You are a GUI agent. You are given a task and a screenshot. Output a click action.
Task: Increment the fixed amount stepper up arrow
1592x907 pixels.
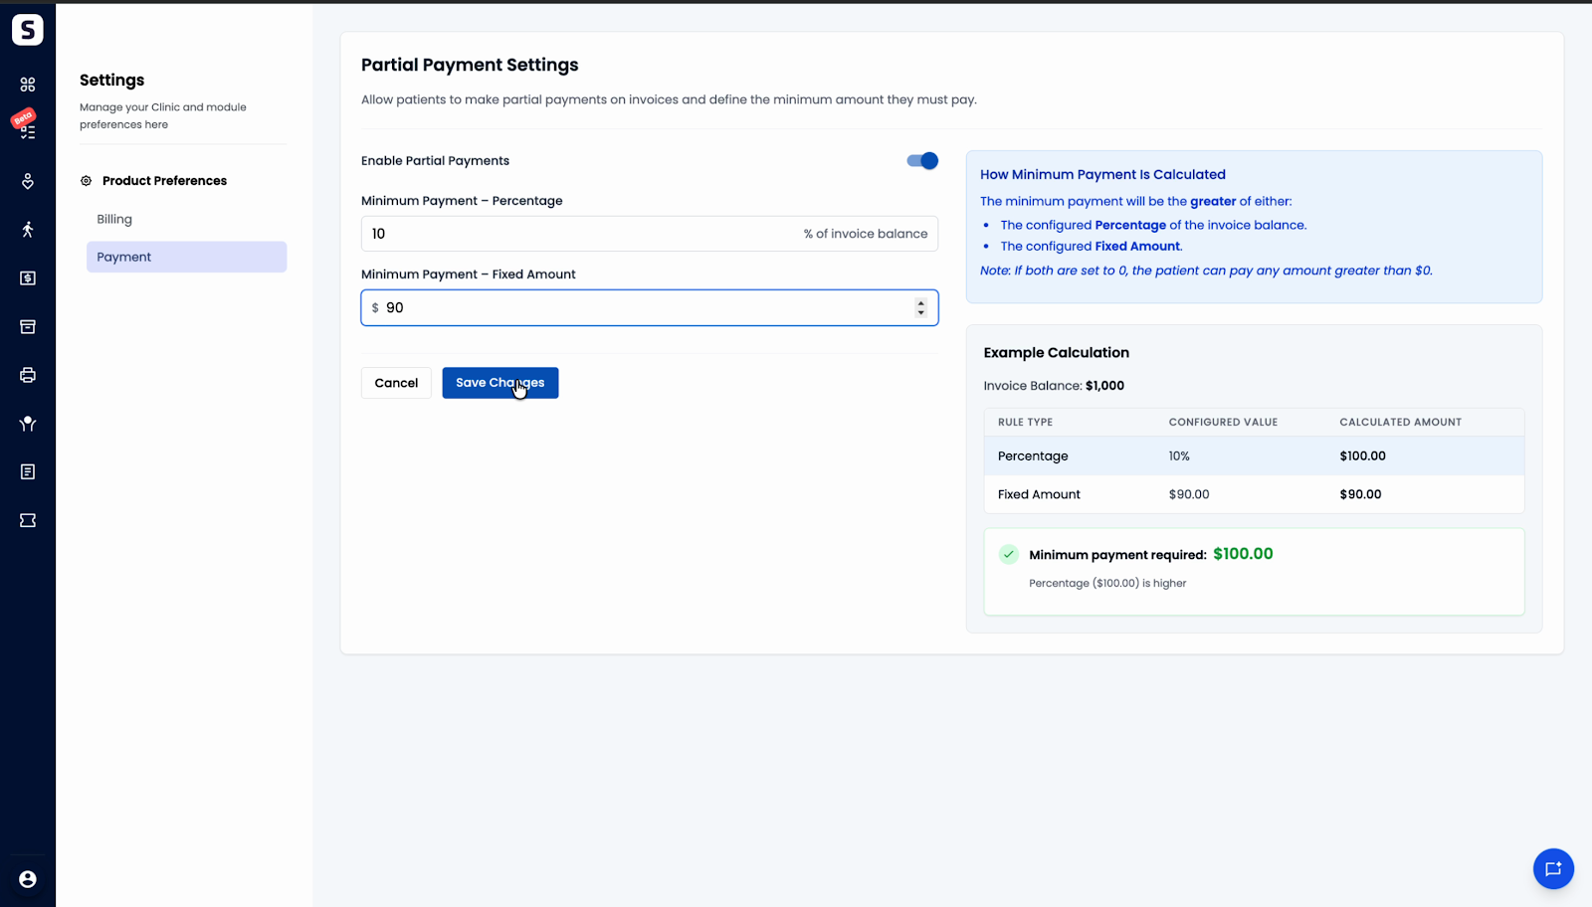coord(921,302)
